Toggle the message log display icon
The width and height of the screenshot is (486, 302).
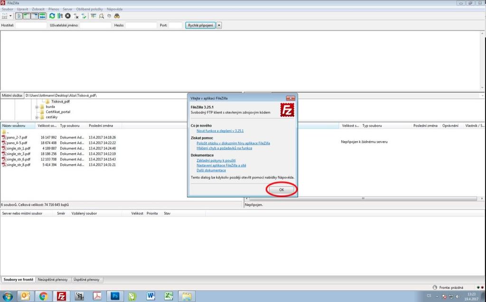click(x=19, y=16)
